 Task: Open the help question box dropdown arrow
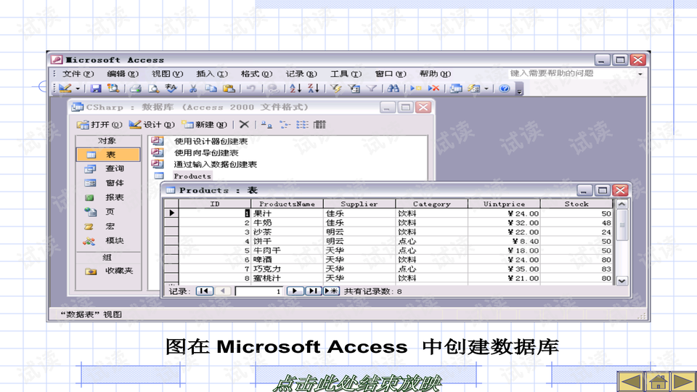[x=640, y=74]
